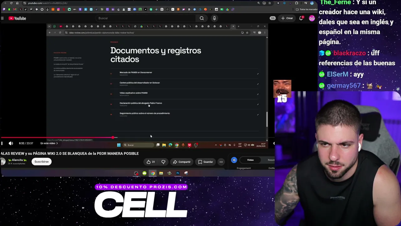Open the Alancitu channel name link
This screenshot has width=401, height=226.
tap(18, 160)
